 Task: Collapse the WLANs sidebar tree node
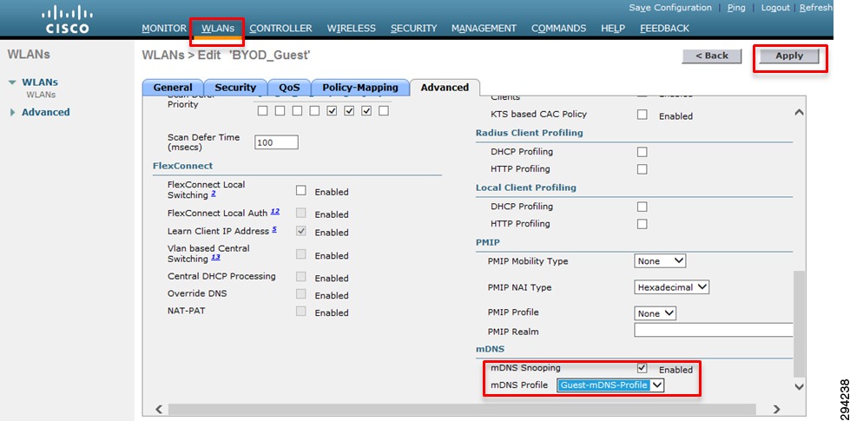point(12,83)
